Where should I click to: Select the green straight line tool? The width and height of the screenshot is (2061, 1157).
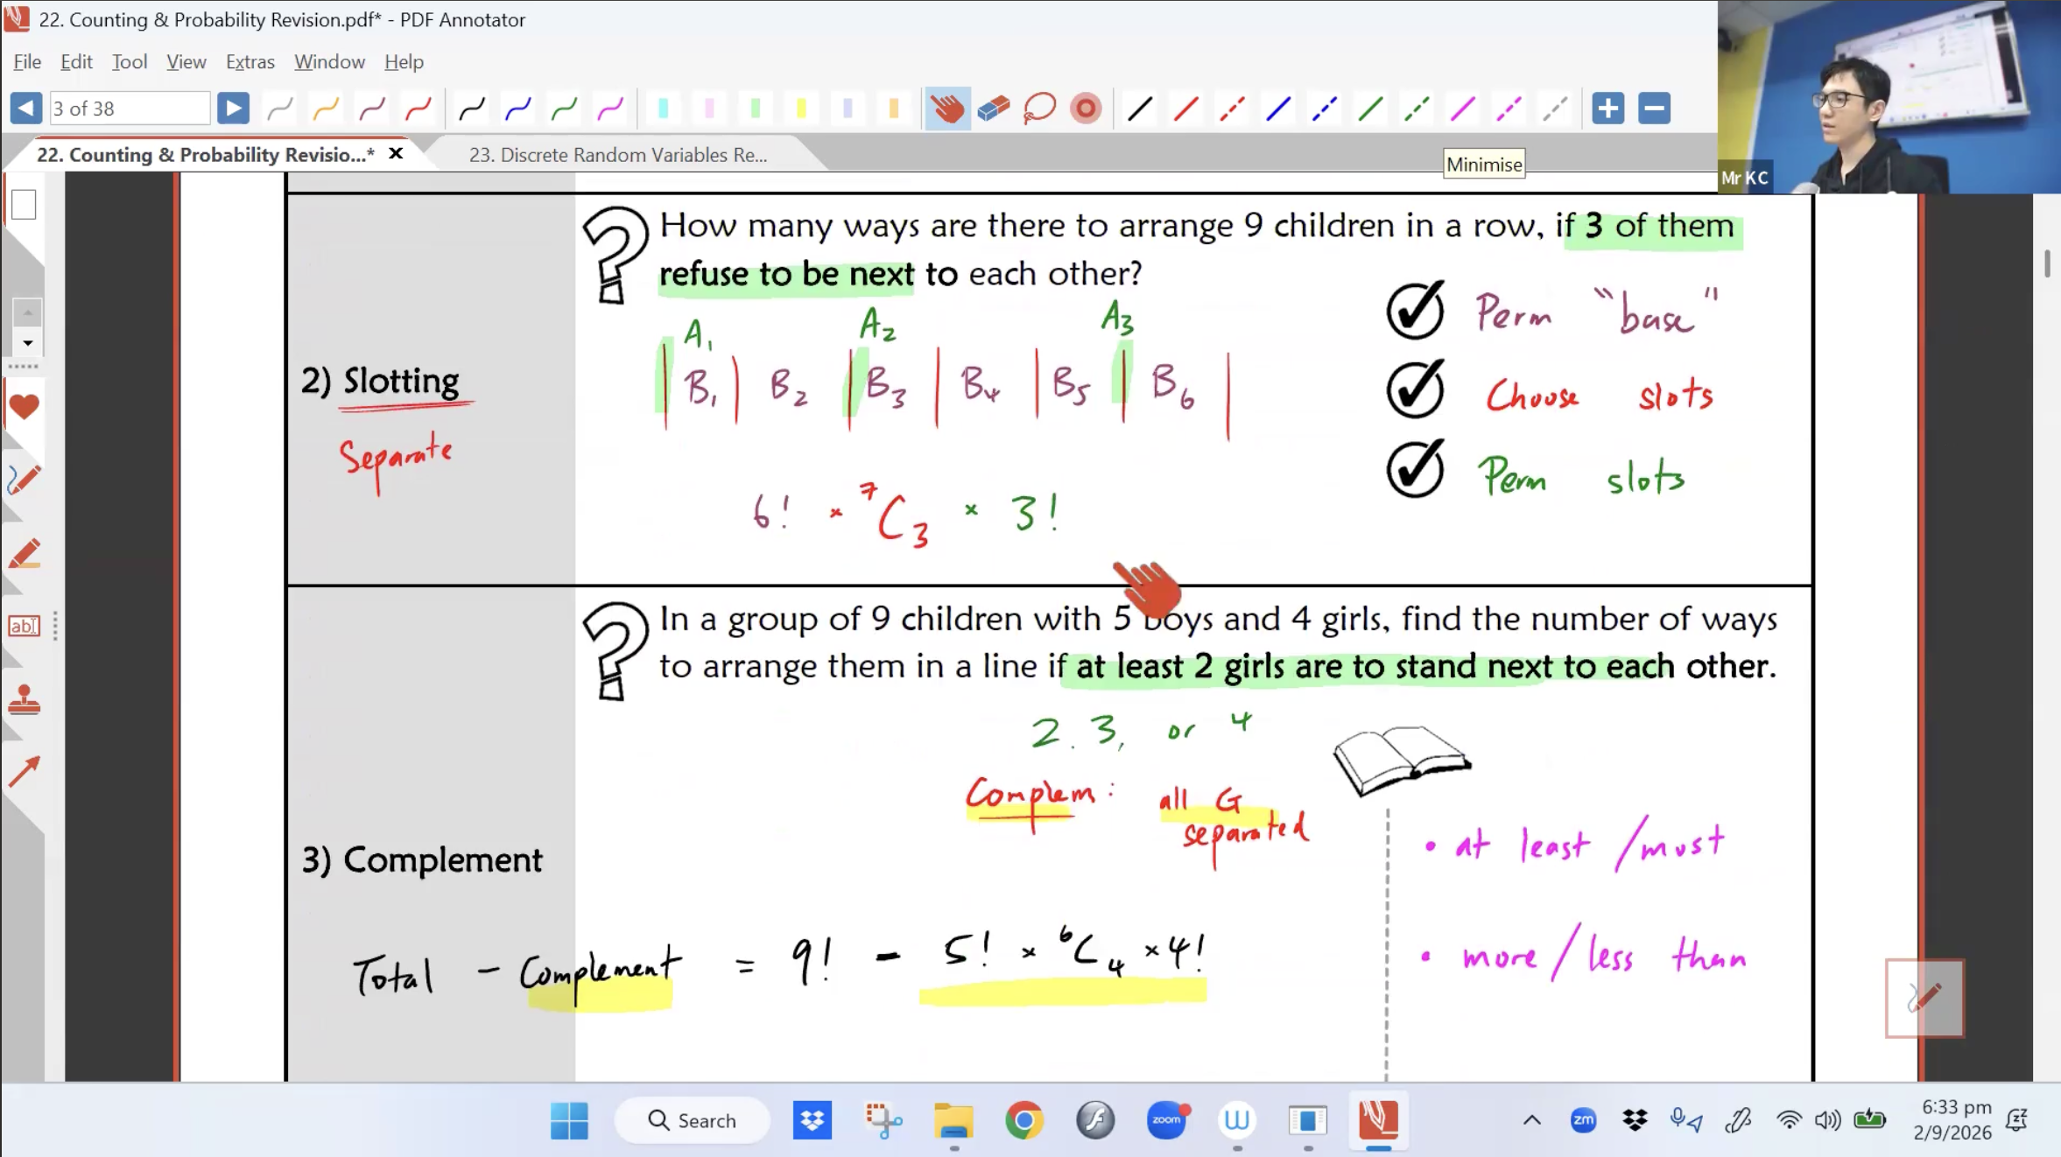[1370, 109]
